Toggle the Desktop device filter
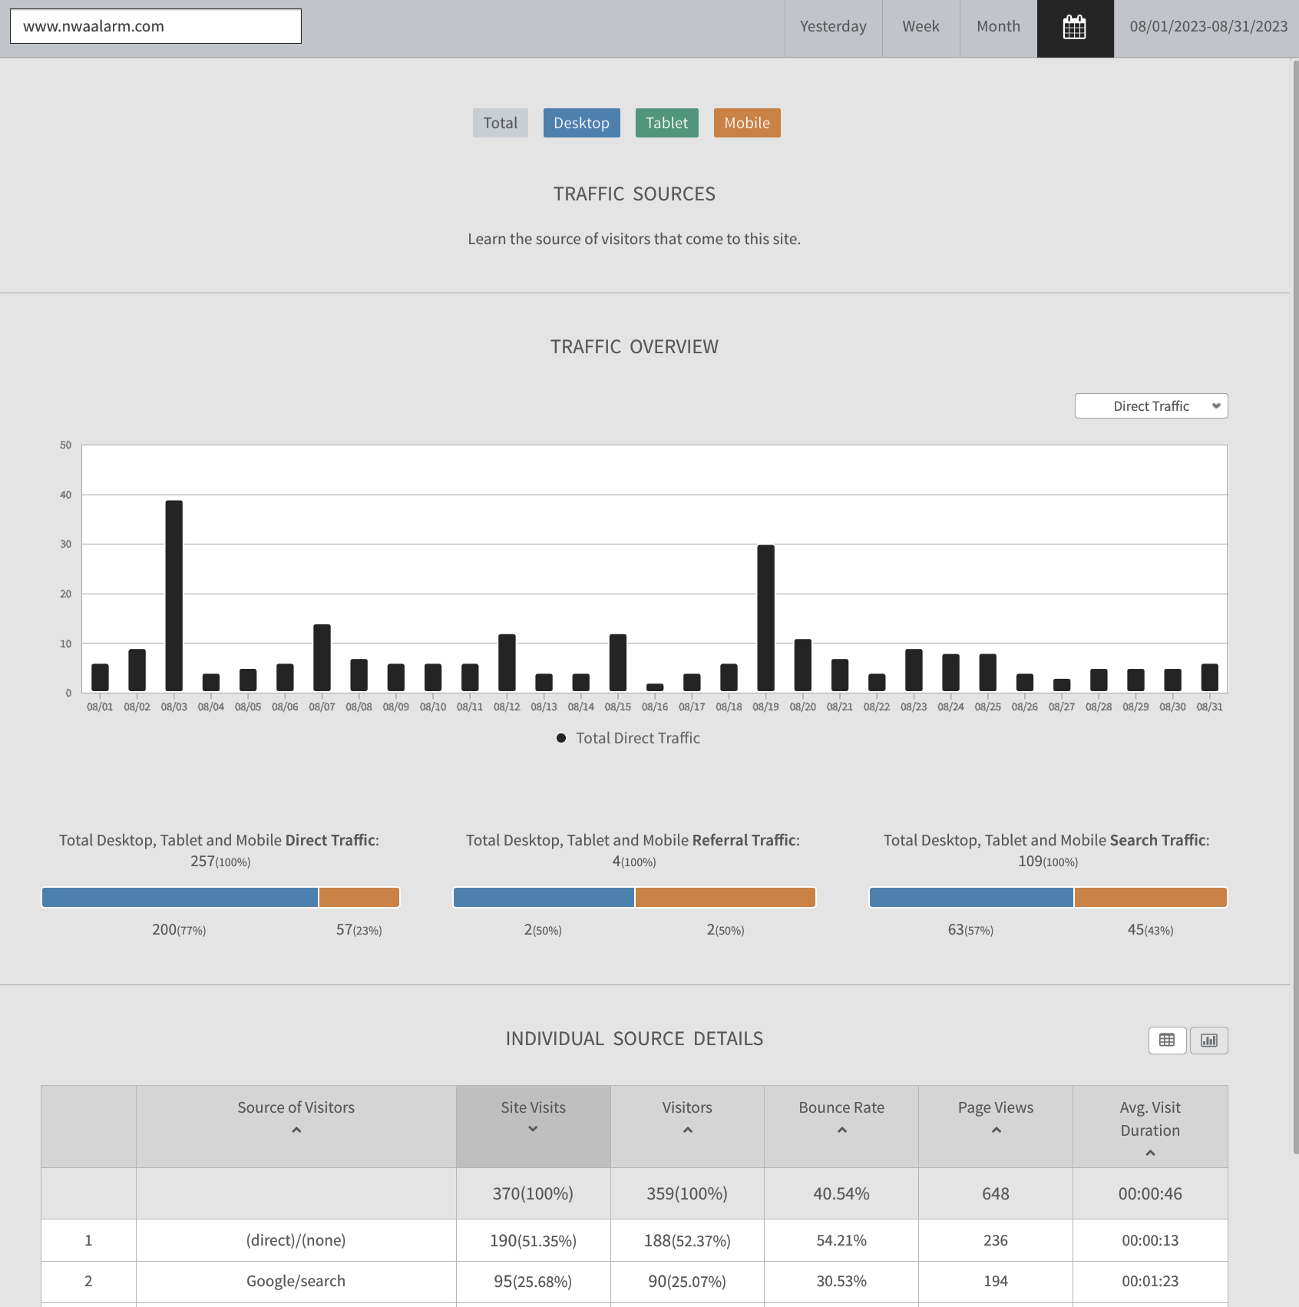Screen dimensions: 1299x1307 tap(582, 123)
